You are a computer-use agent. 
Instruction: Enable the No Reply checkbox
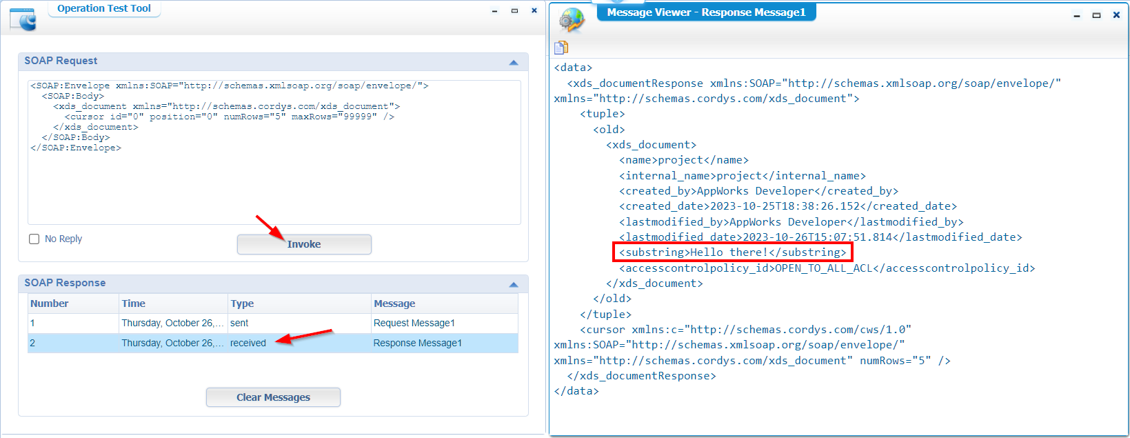pyautogui.click(x=34, y=239)
